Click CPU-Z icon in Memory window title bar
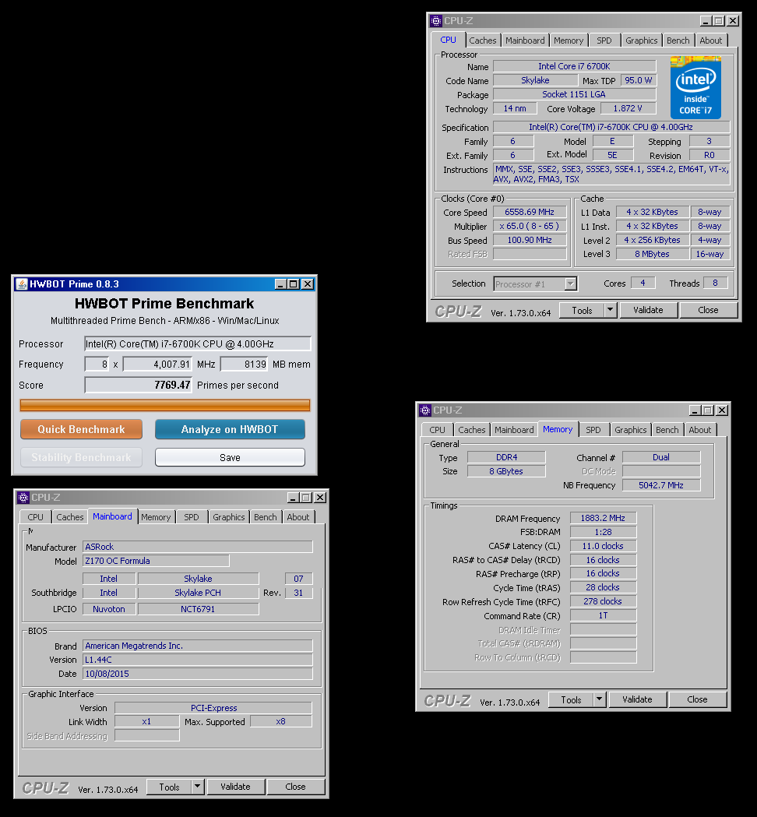 [425, 410]
